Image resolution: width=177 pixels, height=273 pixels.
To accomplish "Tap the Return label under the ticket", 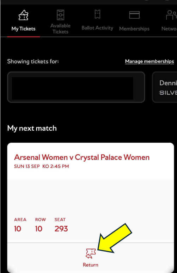I will tap(91, 265).
